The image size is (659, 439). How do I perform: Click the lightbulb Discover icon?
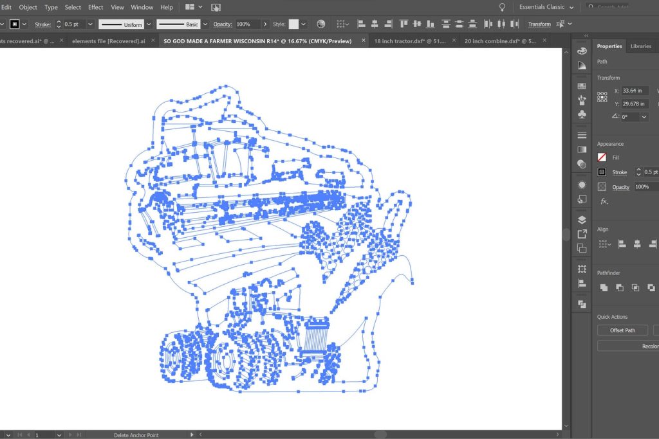(x=502, y=7)
